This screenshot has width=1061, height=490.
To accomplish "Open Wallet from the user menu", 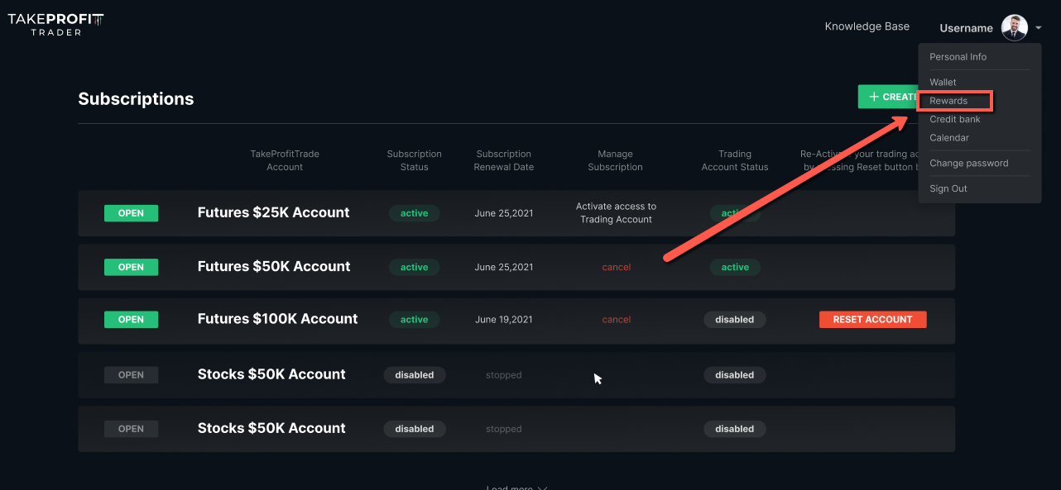I will pos(943,83).
